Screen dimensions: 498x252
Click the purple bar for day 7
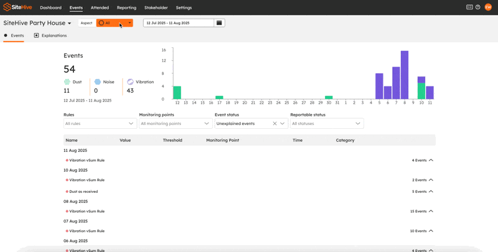[396, 83]
